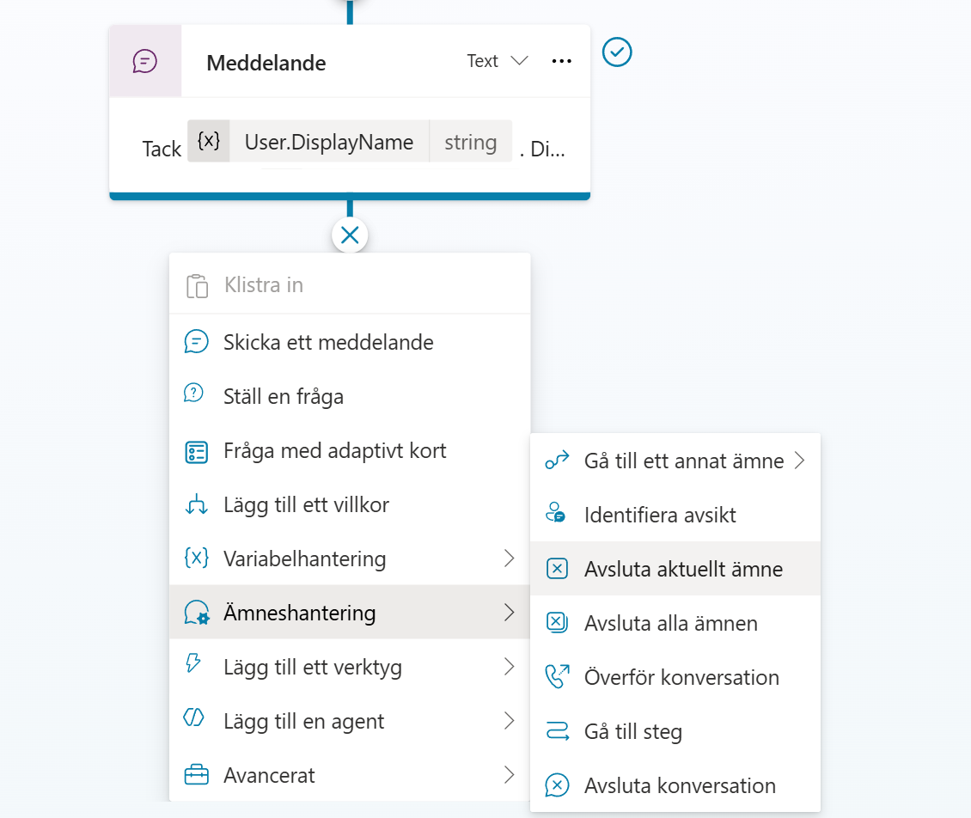Choose Avsluta alla ämnen
This screenshot has width=971, height=818.
click(675, 623)
